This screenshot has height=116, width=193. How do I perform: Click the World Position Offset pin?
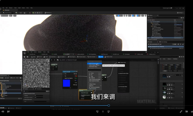coord(119,74)
